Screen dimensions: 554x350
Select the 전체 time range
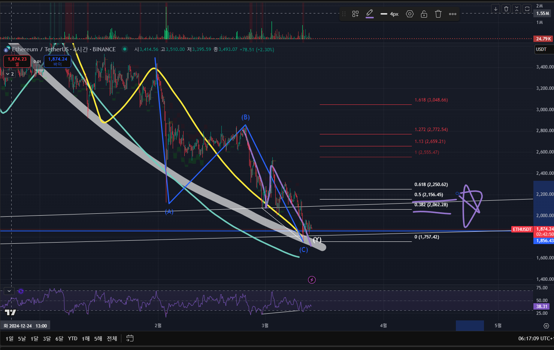click(112, 338)
